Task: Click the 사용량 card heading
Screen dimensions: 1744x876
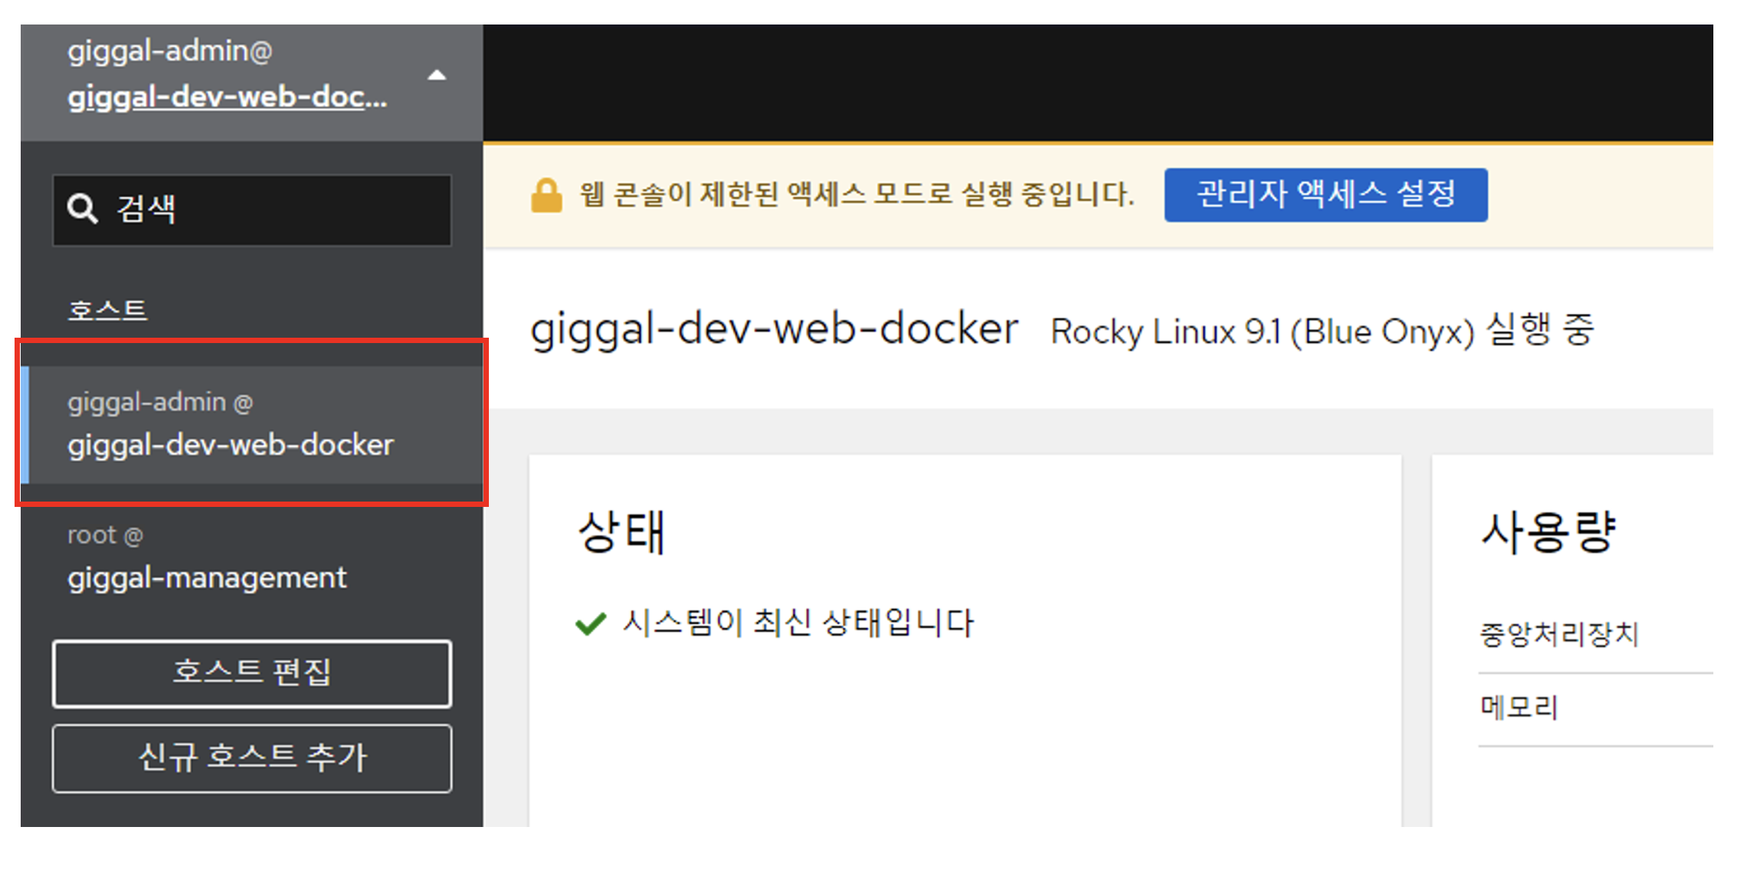Action: point(1548,532)
